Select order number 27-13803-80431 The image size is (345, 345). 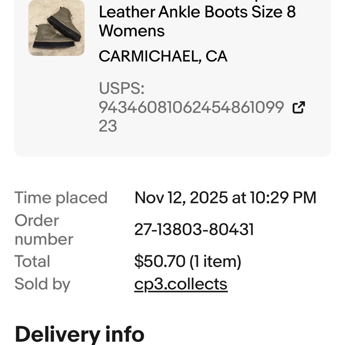click(x=194, y=229)
